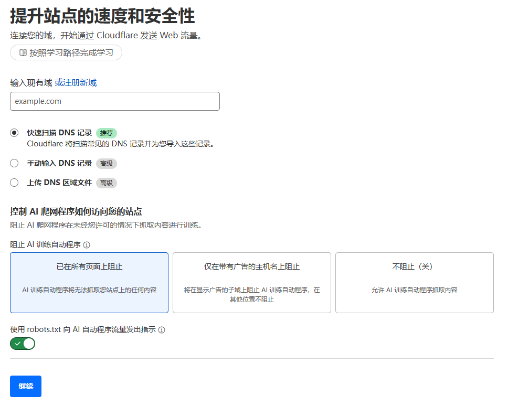
Task: Click the green 推荐 badge
Action: (107, 133)
